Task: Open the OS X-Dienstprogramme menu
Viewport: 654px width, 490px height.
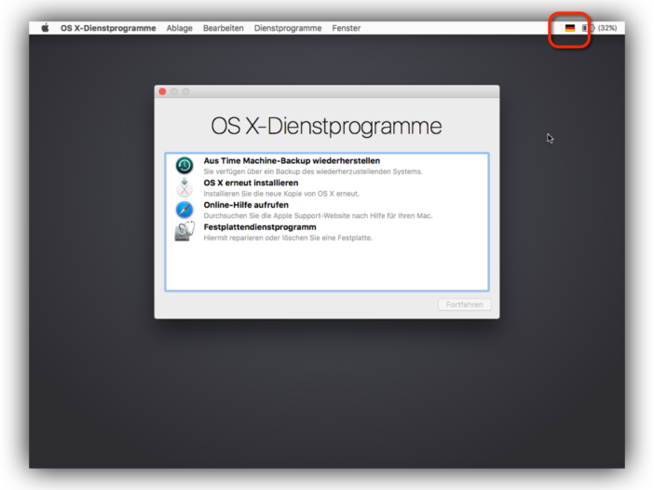Action: [108, 28]
